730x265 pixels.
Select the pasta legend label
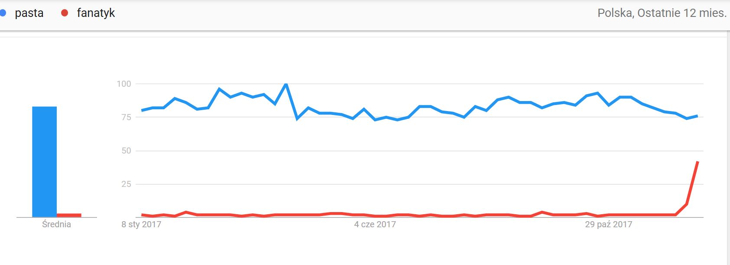pos(29,13)
